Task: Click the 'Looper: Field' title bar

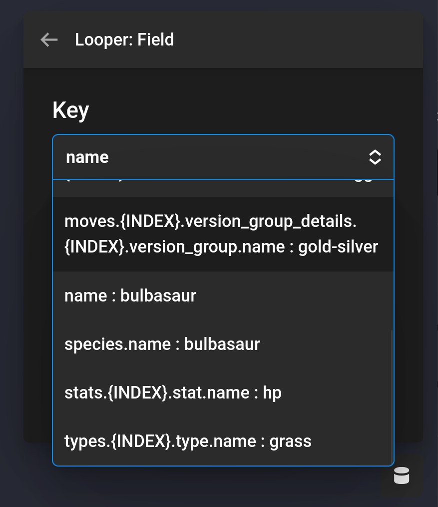Action: point(125,39)
